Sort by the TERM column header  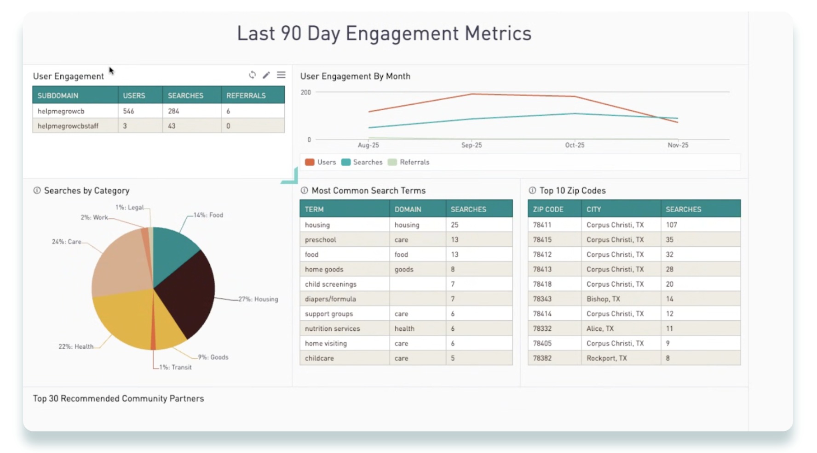pos(314,210)
